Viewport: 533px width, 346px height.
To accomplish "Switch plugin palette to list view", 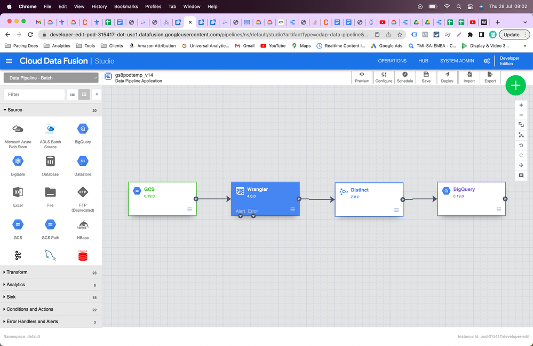I will point(73,94).
